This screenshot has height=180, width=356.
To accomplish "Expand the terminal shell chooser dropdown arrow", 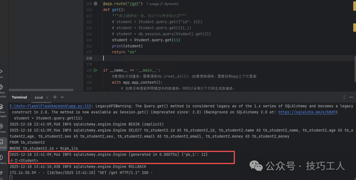I will pos(62,97).
